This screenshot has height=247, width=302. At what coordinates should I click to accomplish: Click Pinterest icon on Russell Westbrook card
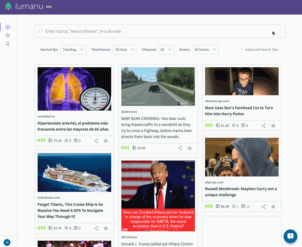point(234,206)
